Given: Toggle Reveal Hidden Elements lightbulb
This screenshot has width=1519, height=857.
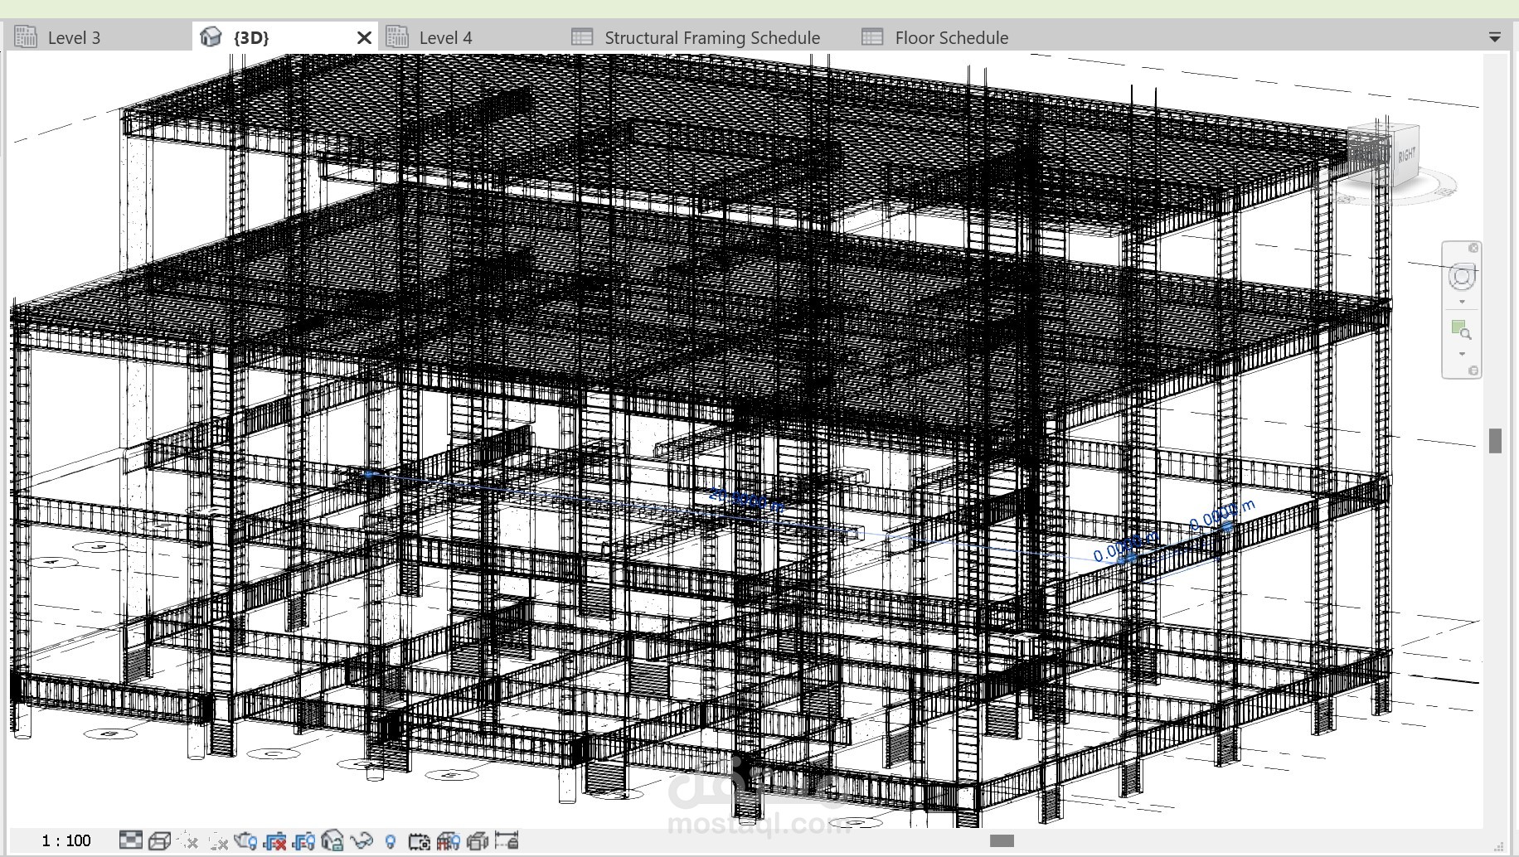Looking at the screenshot, I should coord(391,841).
